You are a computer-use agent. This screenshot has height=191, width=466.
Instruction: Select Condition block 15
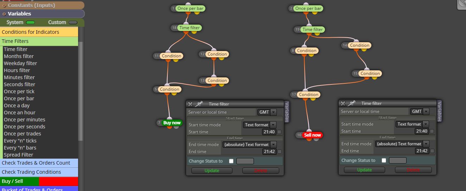370,73
